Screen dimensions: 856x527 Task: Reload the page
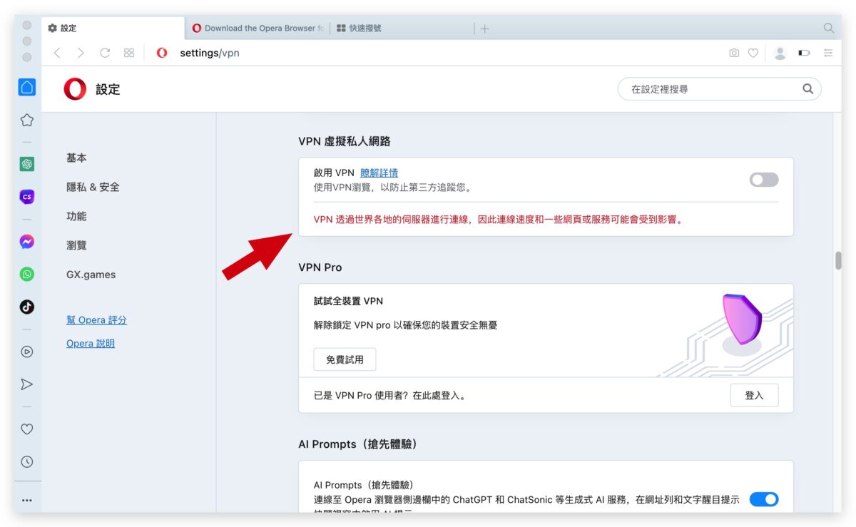[105, 53]
